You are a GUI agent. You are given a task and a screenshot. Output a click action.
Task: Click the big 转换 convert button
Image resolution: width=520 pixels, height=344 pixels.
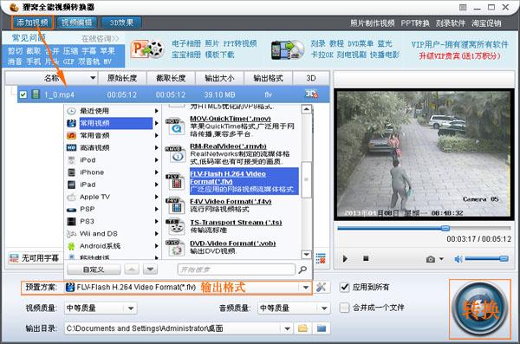[480, 309]
